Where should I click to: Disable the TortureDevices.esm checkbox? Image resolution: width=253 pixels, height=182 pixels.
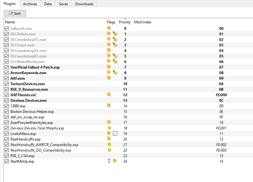click(6, 84)
